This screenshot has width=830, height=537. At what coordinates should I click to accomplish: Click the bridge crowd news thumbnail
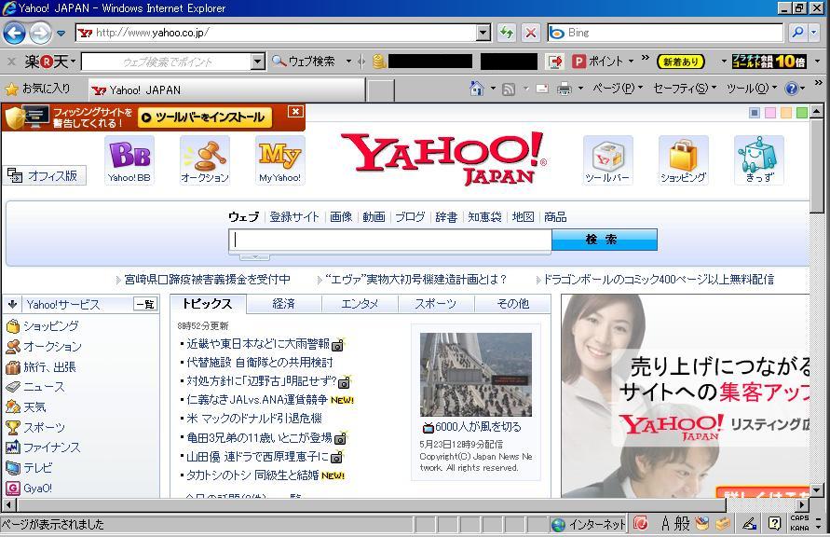pyautogui.click(x=476, y=375)
